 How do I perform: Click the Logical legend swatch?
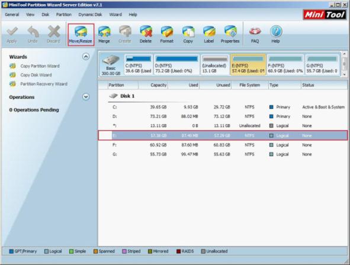click(46, 251)
